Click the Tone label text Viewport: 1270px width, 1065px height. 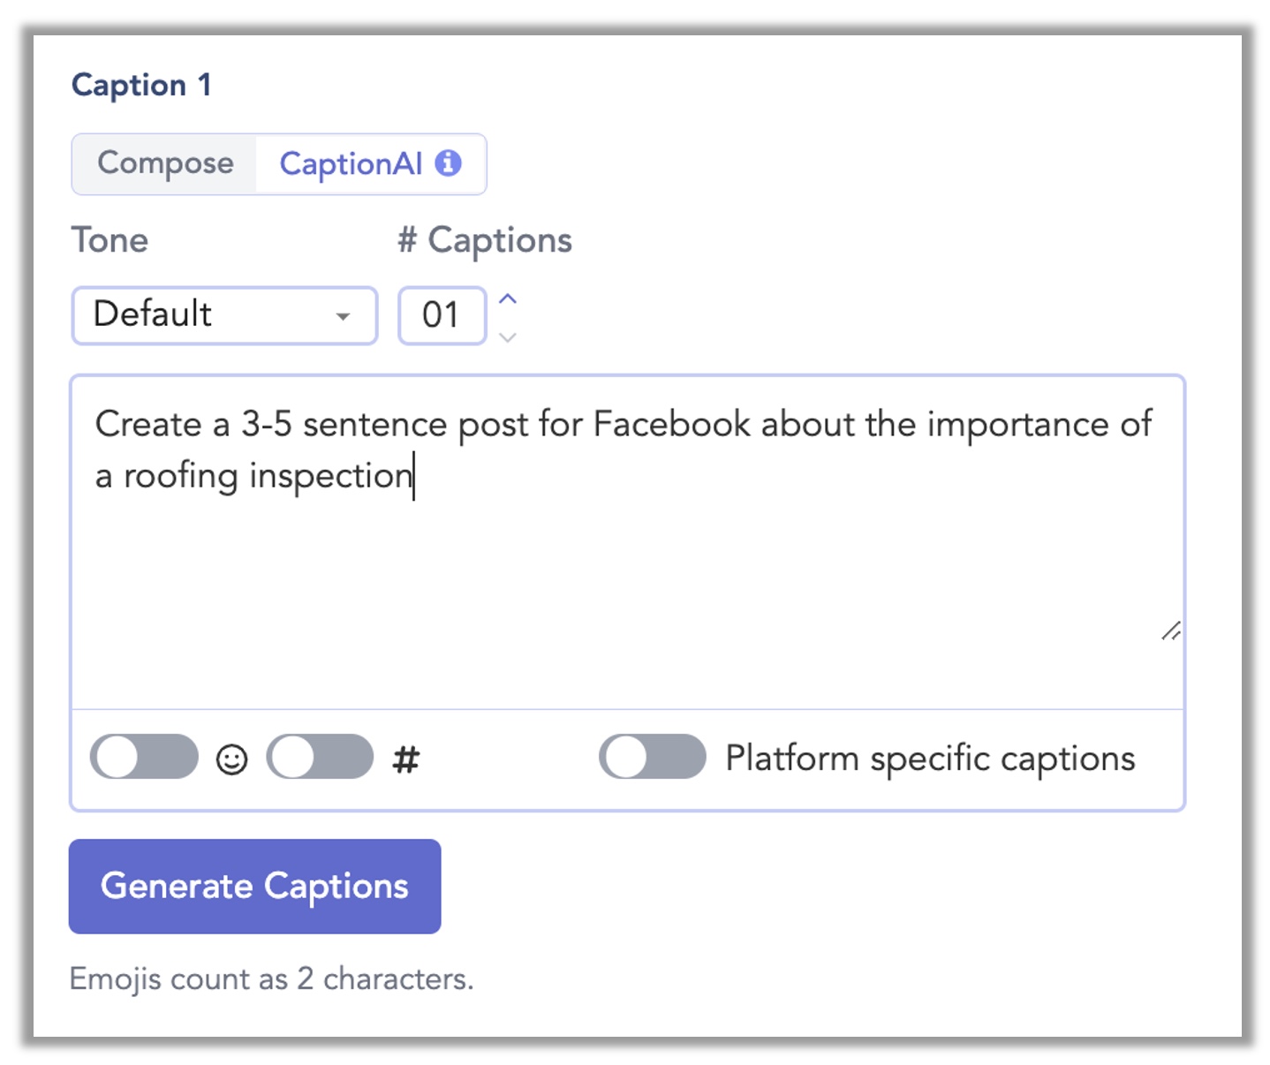click(x=110, y=240)
